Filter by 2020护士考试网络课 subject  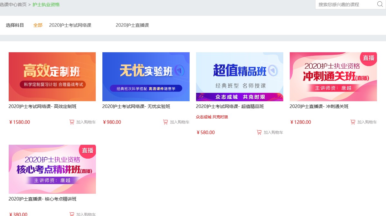(x=70, y=25)
